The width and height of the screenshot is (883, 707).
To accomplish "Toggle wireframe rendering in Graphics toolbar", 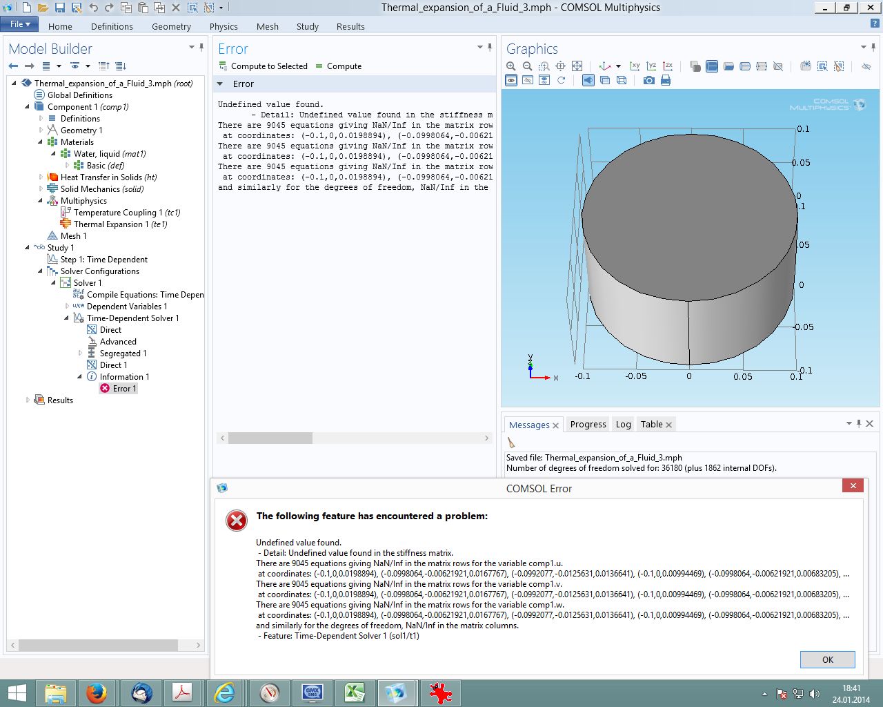I will tap(622, 81).
